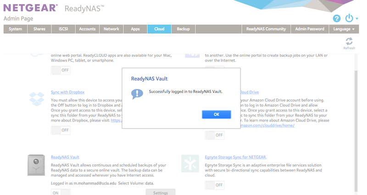Screen dimensions: 367x195
Task: Toggle the Amazon Cloud Drive OFF switch
Action: pos(215,135)
